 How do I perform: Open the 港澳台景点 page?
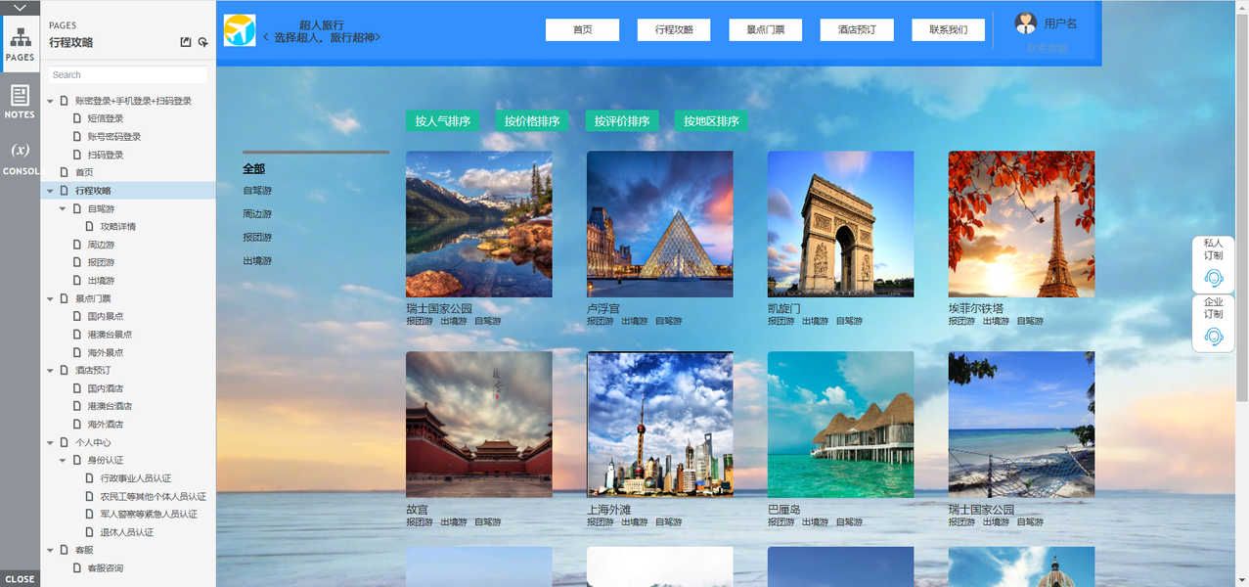110,335
